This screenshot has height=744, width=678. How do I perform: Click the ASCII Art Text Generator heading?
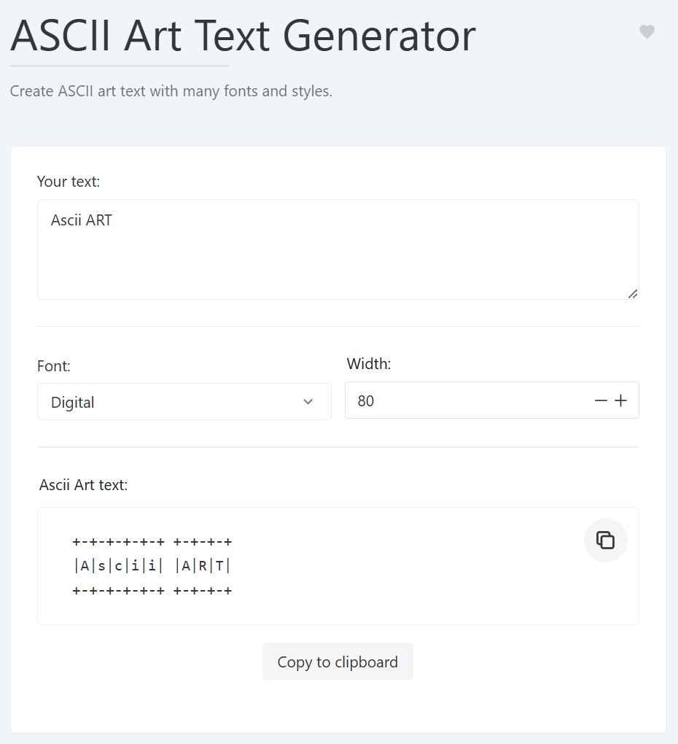243,34
